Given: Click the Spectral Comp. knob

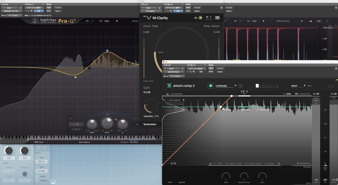Looking at the screenshot, I should (244, 176).
